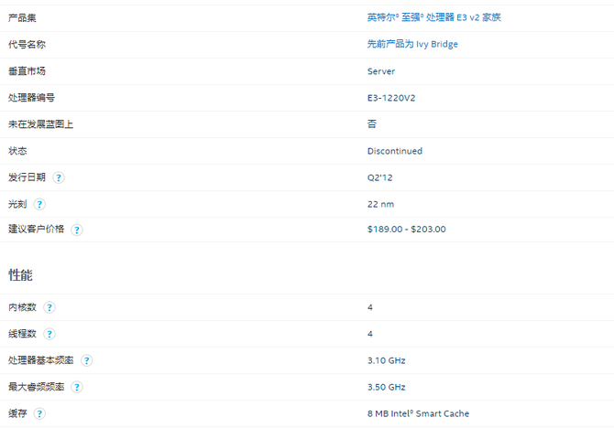The height and width of the screenshot is (428, 614).
Task: Show the help icon for 缓存
Action: tap(40, 413)
